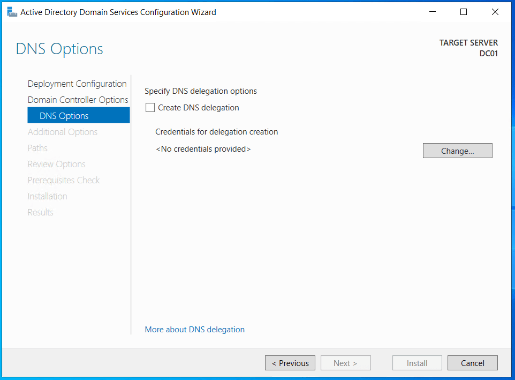The width and height of the screenshot is (515, 380).
Task: Close the AD DS Configuration Wizard
Action: 495,12
